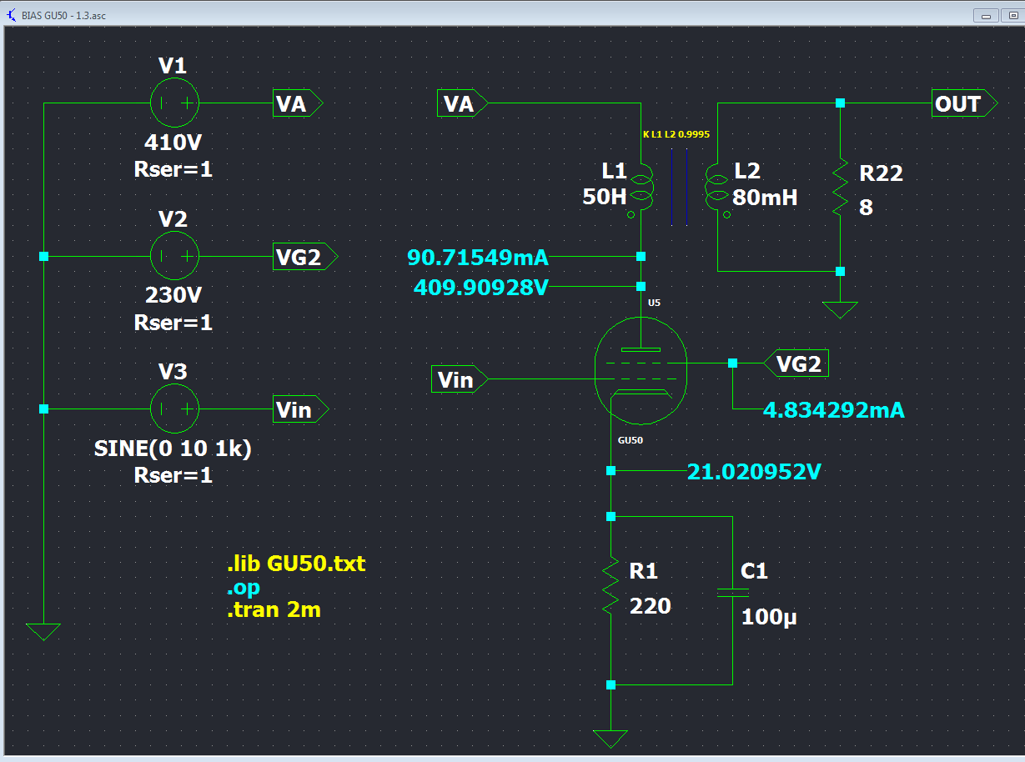
Task: Click the V2 voltage source symbol
Action: [174, 256]
